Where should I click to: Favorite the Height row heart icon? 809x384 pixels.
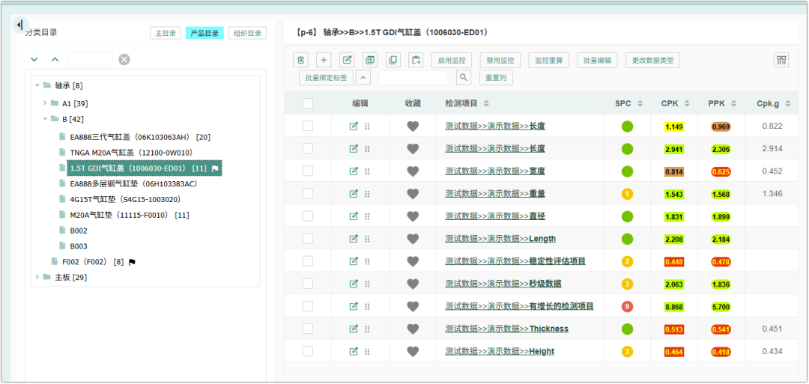[x=413, y=352]
